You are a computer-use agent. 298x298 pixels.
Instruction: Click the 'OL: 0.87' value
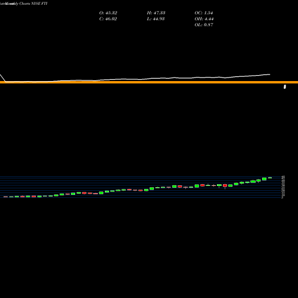click(204, 25)
